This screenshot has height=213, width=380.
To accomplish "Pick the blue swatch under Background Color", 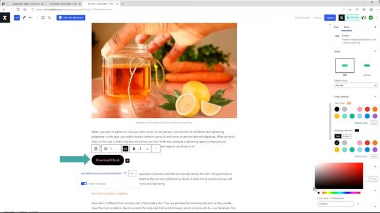I will [367, 150].
